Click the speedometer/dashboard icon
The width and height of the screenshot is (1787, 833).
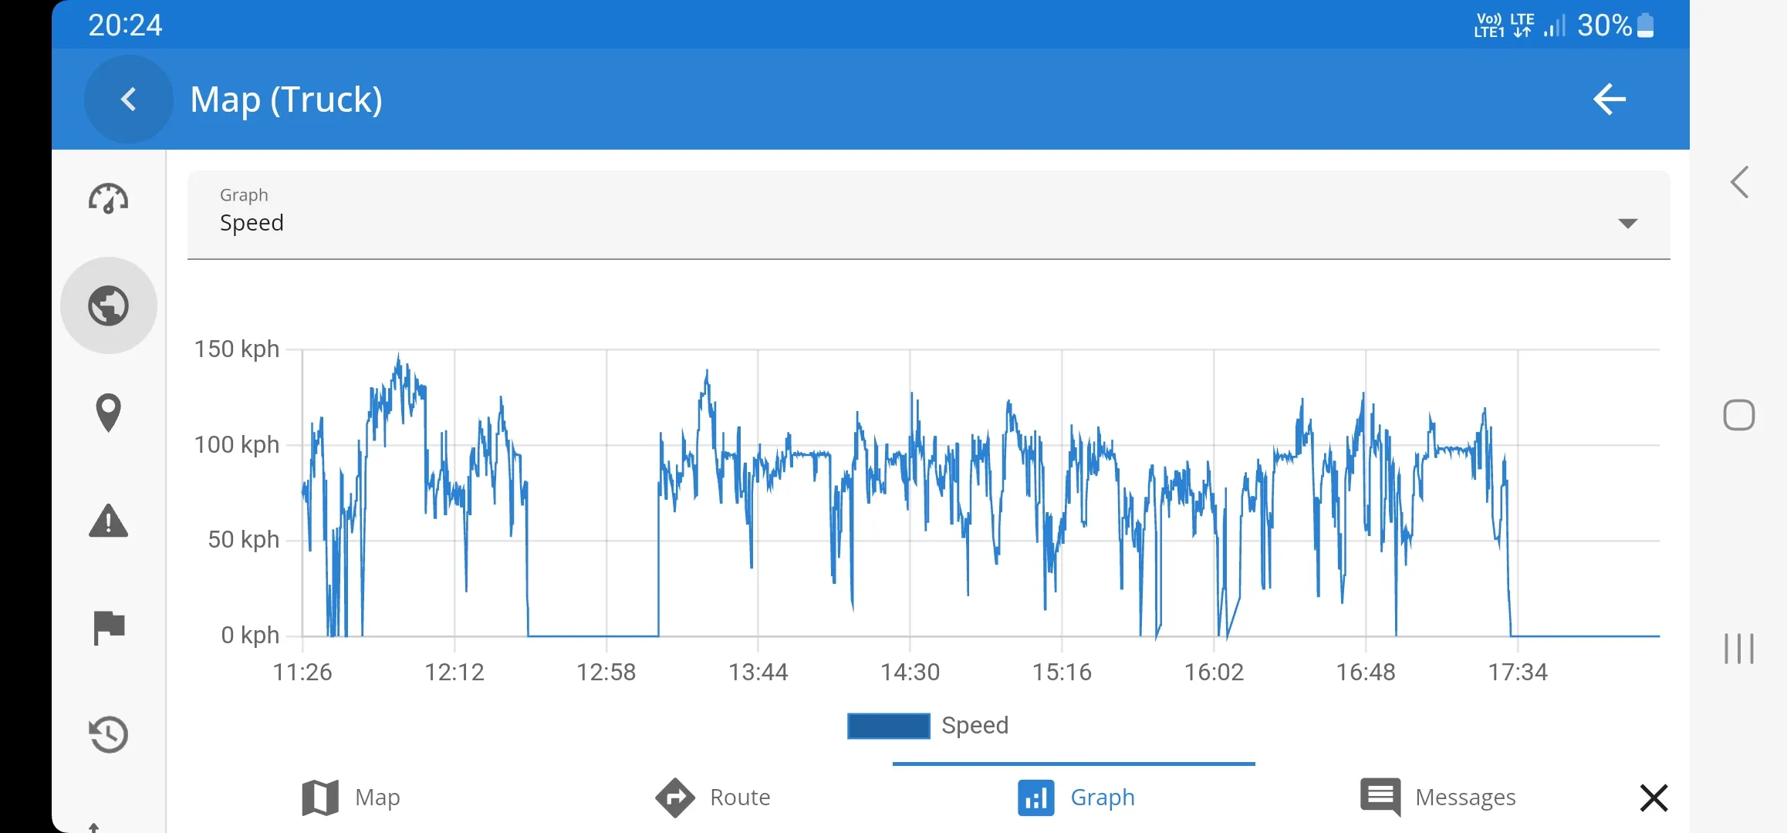(x=108, y=198)
